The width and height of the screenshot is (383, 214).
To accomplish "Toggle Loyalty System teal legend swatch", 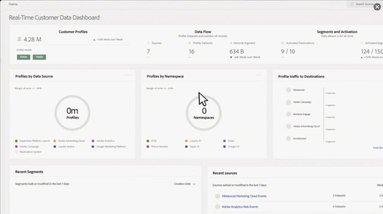I will coord(55,146).
